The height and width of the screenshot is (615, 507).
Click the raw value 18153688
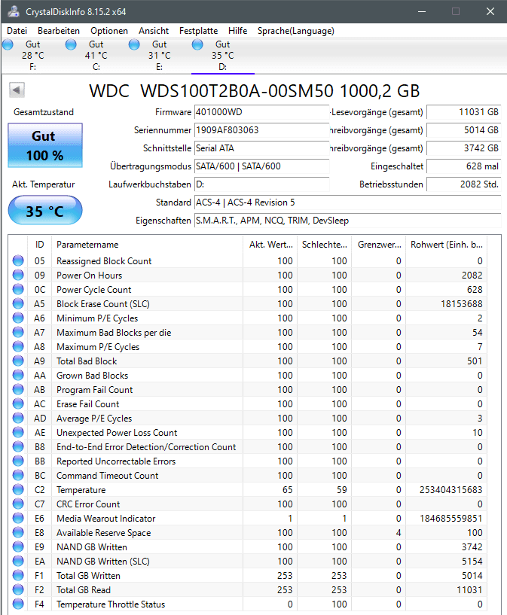462,303
